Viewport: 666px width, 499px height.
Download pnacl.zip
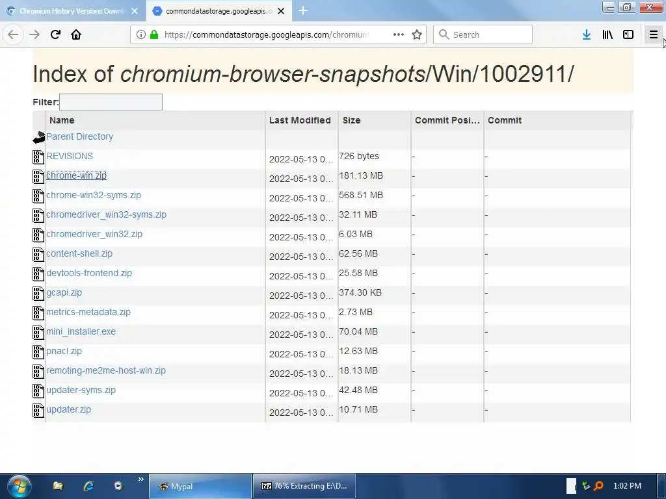(x=64, y=352)
